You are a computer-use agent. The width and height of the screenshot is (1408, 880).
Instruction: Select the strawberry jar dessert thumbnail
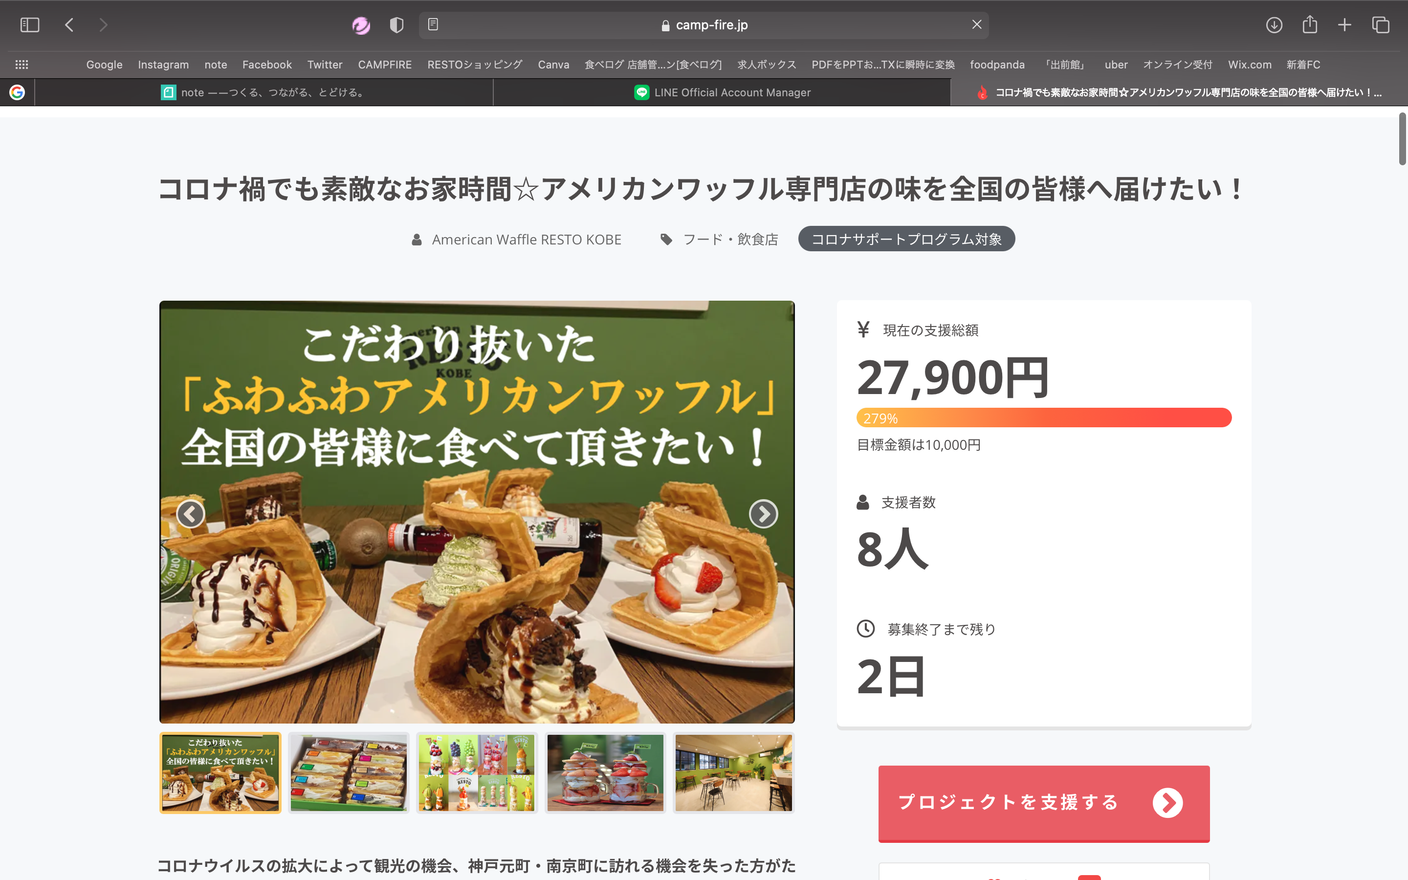[x=605, y=772]
